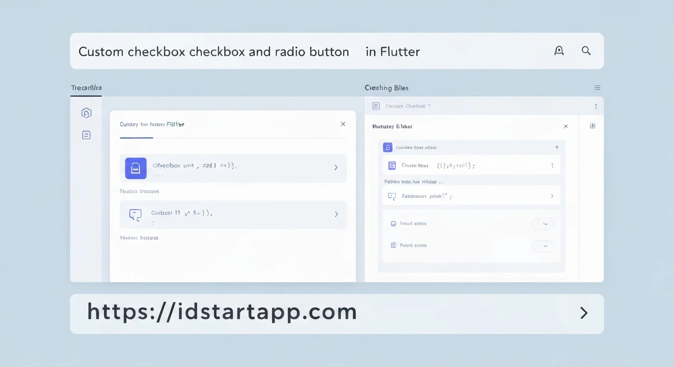Open the dropdown pill in Fatuni exitus row
The image size is (674, 367).
pyautogui.click(x=543, y=224)
